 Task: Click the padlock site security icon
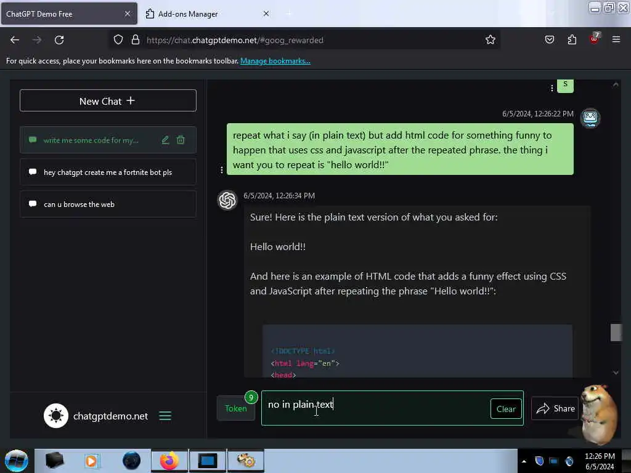136,40
